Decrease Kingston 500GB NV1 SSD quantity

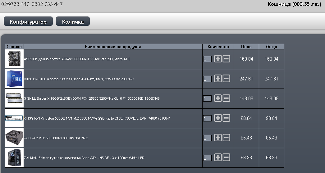pyautogui.click(x=226, y=118)
